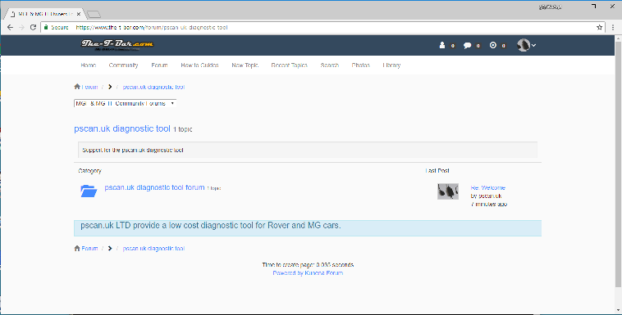Image resolution: width=622 pixels, height=315 pixels.
Task: Click the chevron in the top breadcrumb
Action: pyautogui.click(x=110, y=87)
